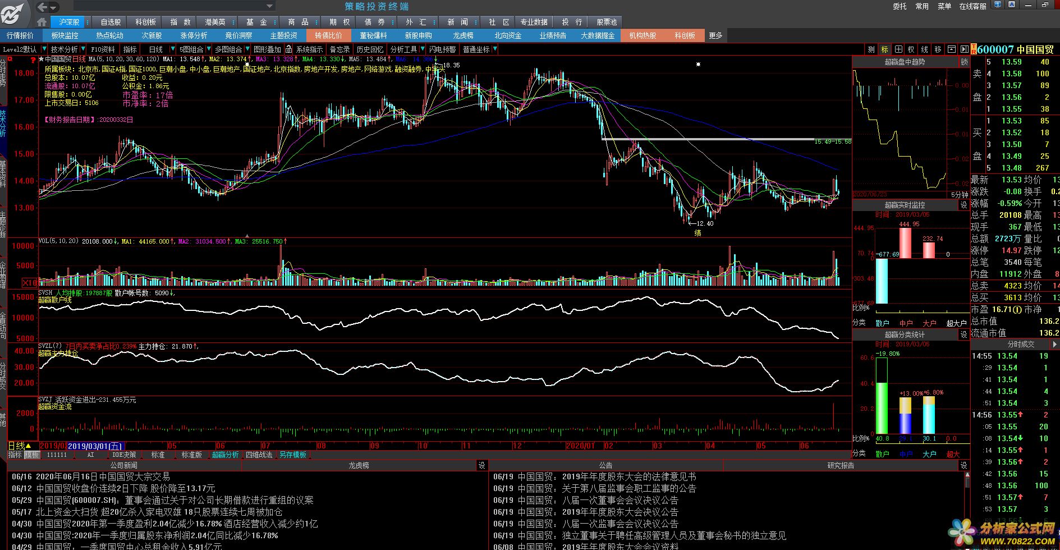Click the window-panel layout icon in the chart toolbar
This screenshot has width=1060, height=550.
coord(952,49)
